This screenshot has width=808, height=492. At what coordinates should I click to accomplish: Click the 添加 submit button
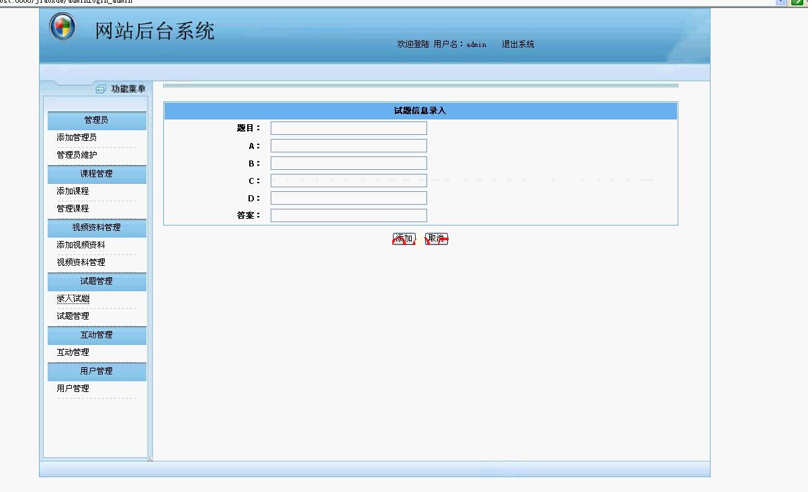tap(404, 239)
